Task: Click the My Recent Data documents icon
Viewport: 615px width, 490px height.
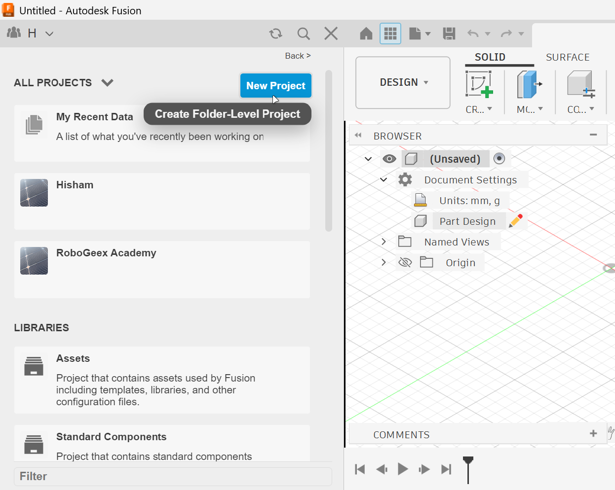Action: pyautogui.click(x=34, y=125)
